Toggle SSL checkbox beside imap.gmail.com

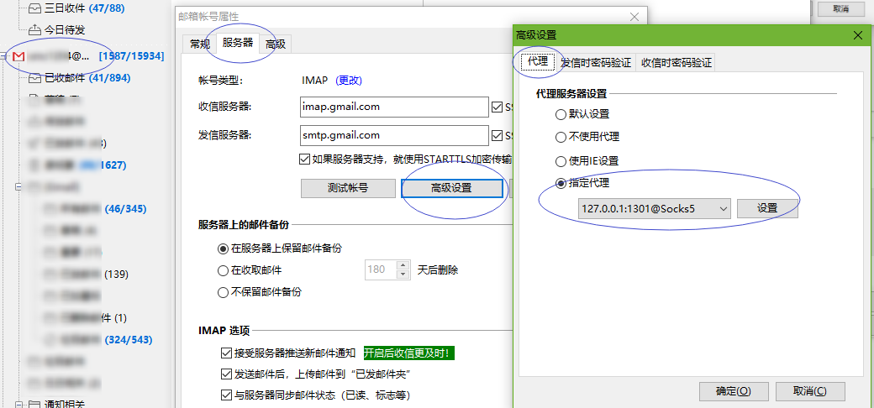pyautogui.click(x=498, y=107)
